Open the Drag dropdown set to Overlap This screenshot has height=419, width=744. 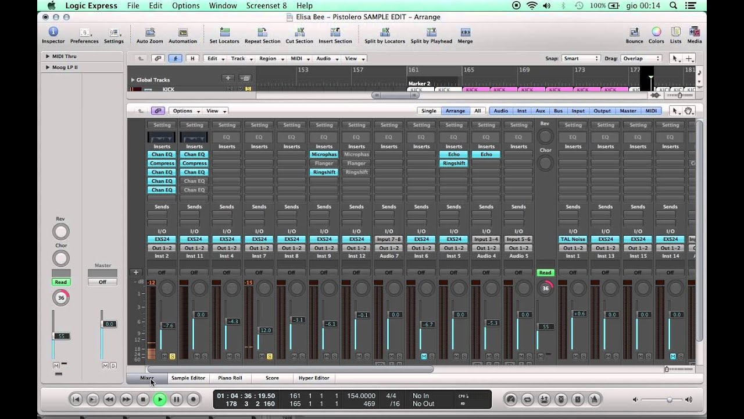(x=642, y=58)
